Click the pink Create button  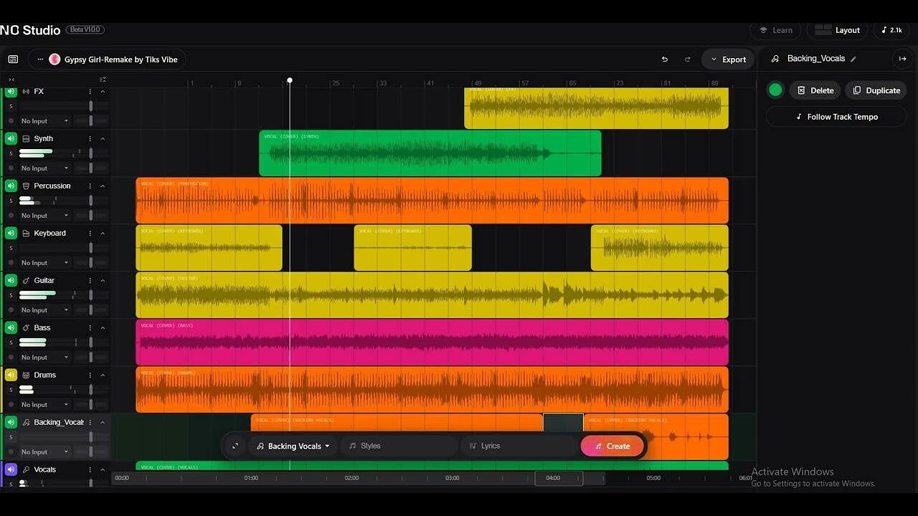pyautogui.click(x=612, y=446)
